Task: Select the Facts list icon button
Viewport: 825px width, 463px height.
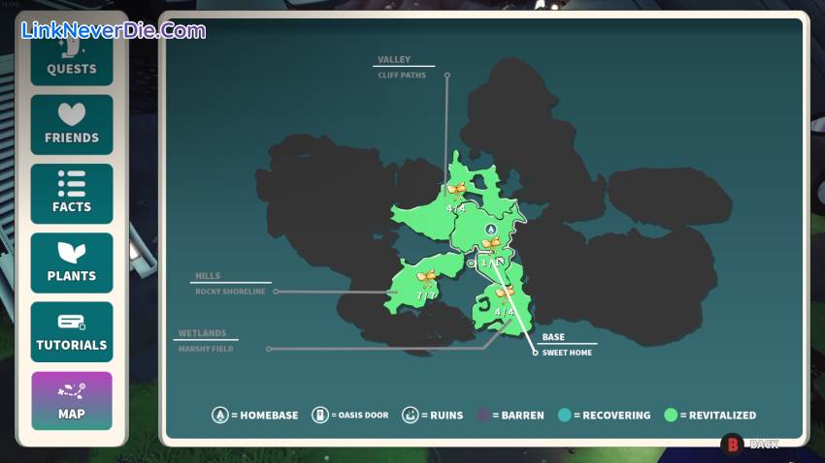Action: click(72, 194)
